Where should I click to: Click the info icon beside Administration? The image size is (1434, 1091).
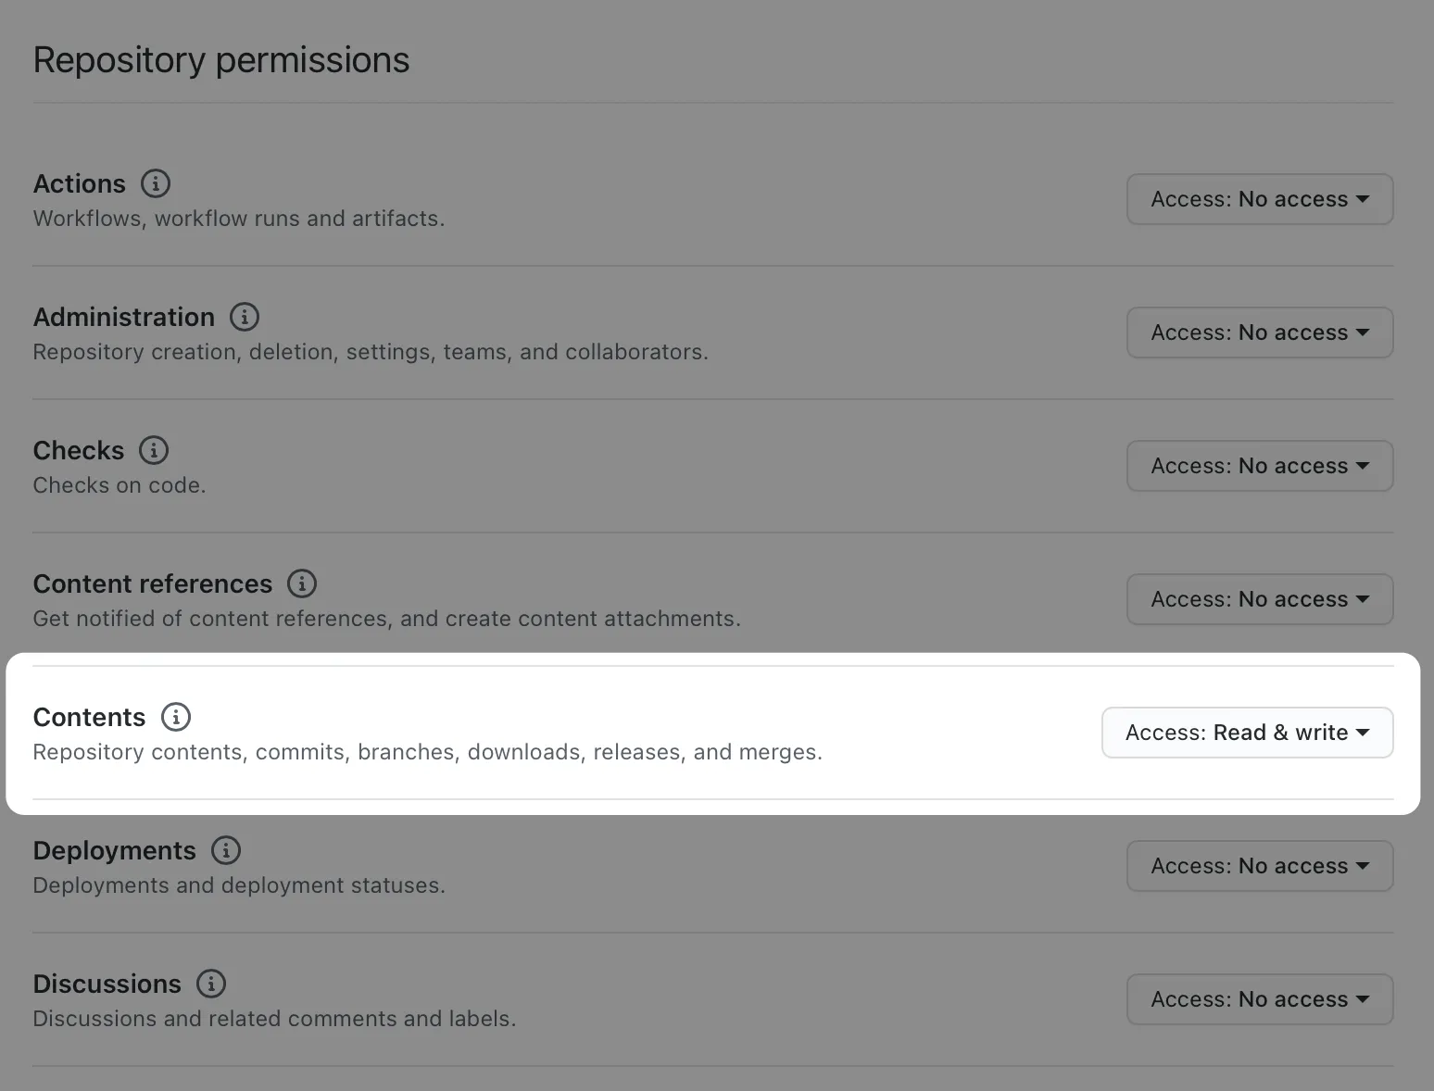[245, 317]
